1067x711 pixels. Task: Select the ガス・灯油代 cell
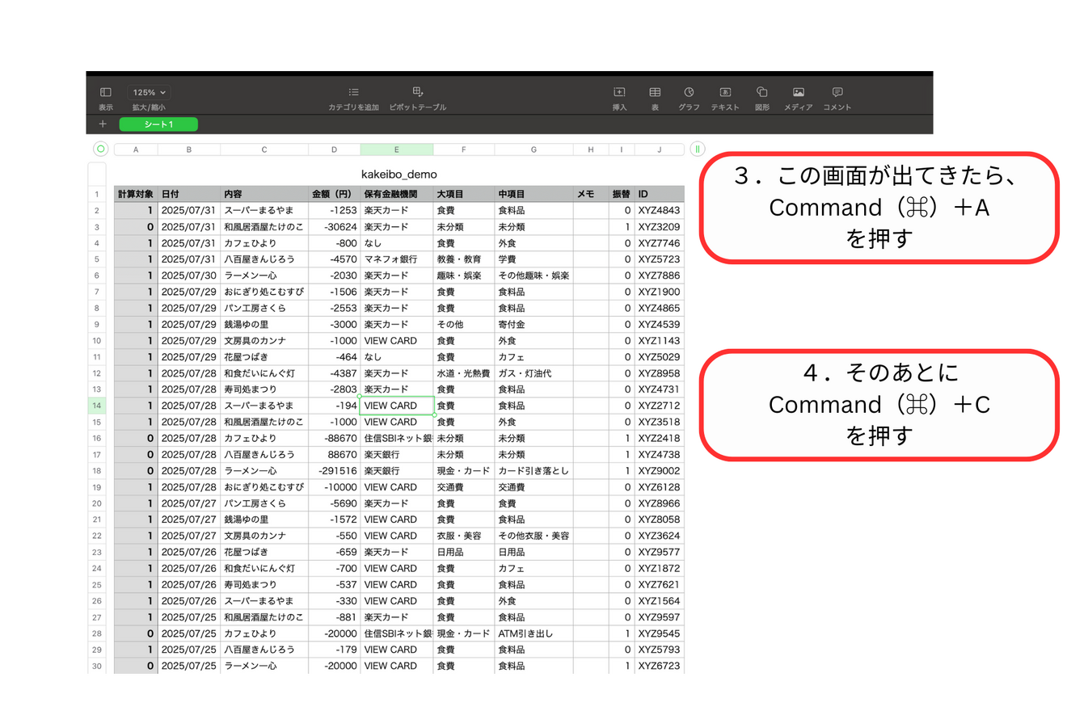pos(533,373)
